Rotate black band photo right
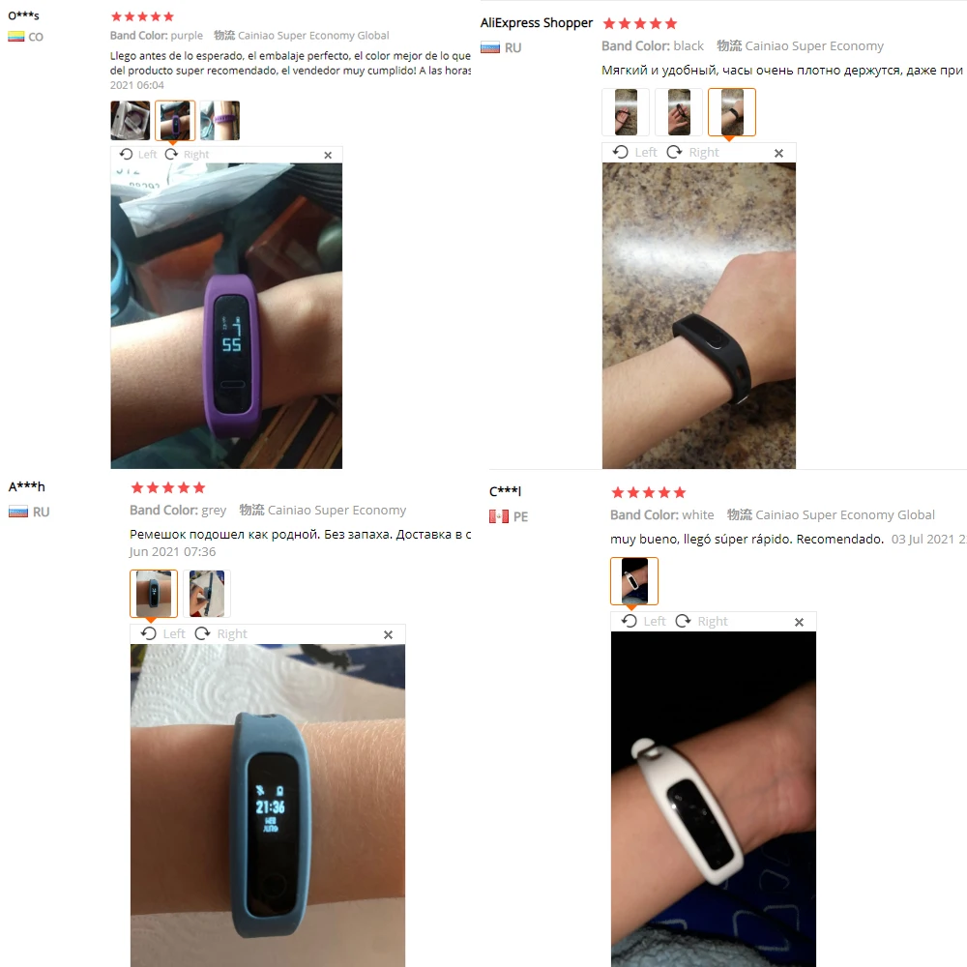 [x=692, y=153]
